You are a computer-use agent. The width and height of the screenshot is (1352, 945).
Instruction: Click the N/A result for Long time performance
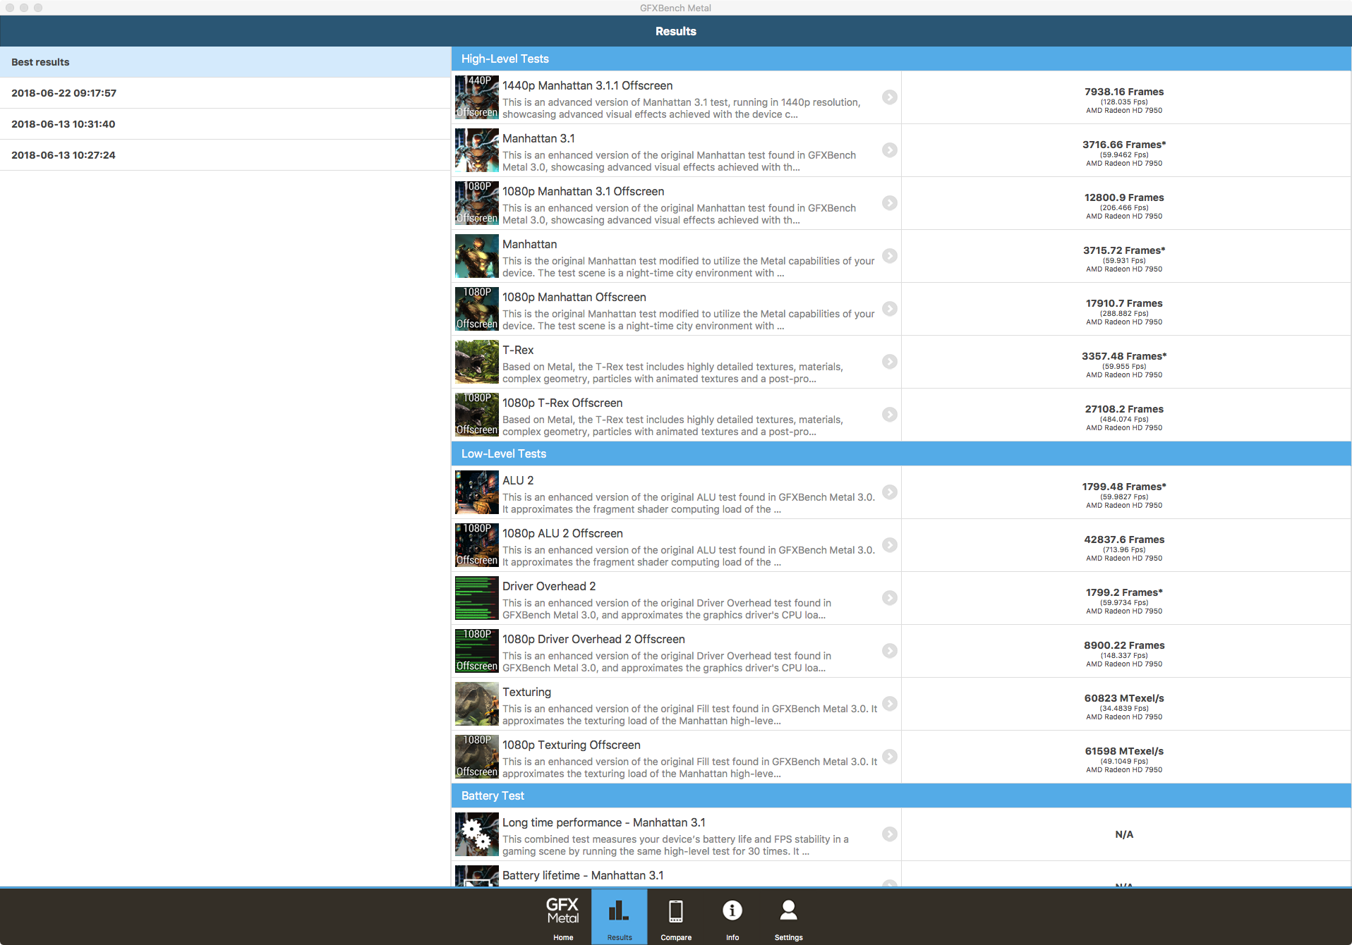[x=1124, y=834]
